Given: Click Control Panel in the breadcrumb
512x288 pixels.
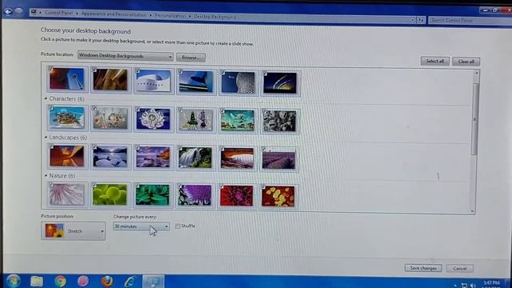Looking at the screenshot, I should [58, 13].
